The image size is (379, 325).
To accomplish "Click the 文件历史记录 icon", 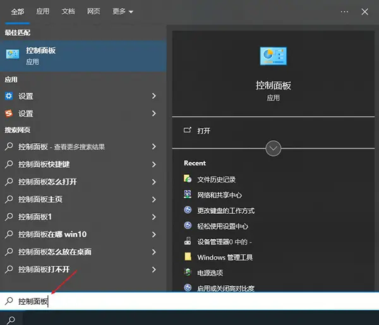I will (188, 179).
